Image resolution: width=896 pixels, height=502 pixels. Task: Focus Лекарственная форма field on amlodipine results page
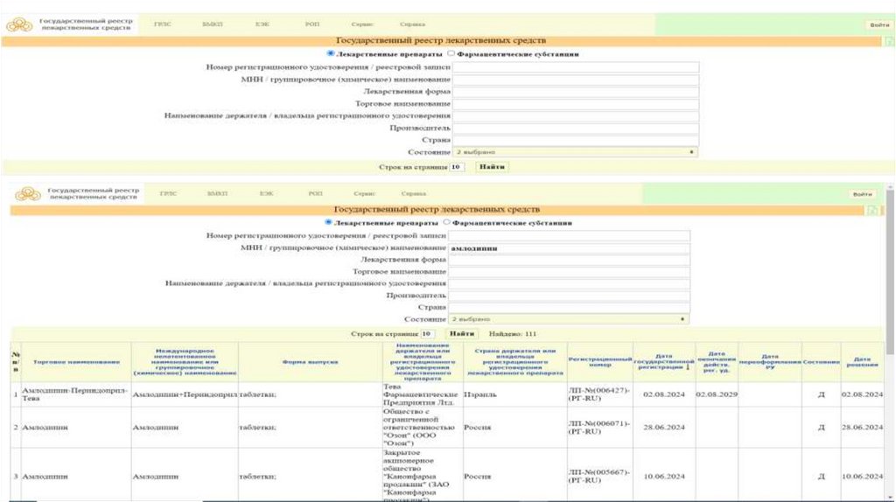[569, 260]
